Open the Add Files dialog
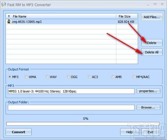Image resolution: width=167 pixels, height=140 pixels. point(152,17)
